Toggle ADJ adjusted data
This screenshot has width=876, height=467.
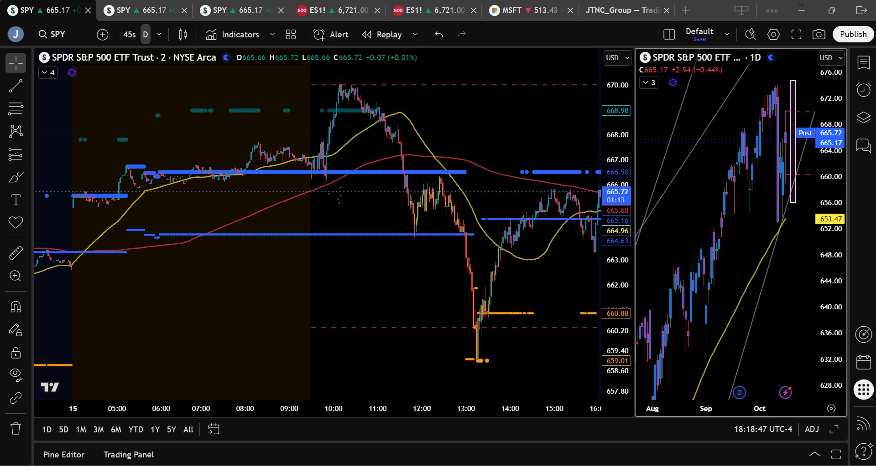[x=812, y=429]
